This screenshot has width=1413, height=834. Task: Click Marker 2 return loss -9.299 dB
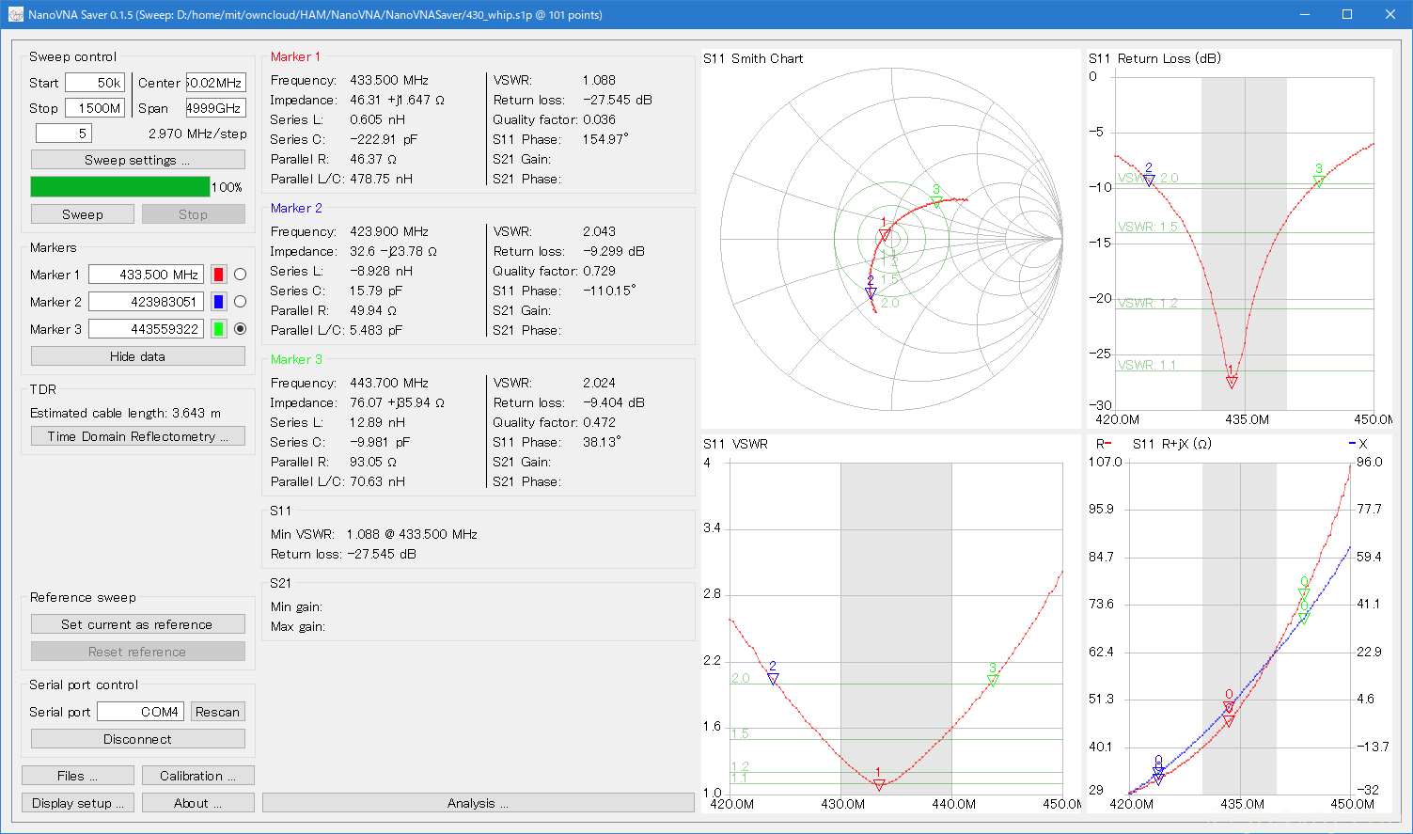tap(614, 251)
